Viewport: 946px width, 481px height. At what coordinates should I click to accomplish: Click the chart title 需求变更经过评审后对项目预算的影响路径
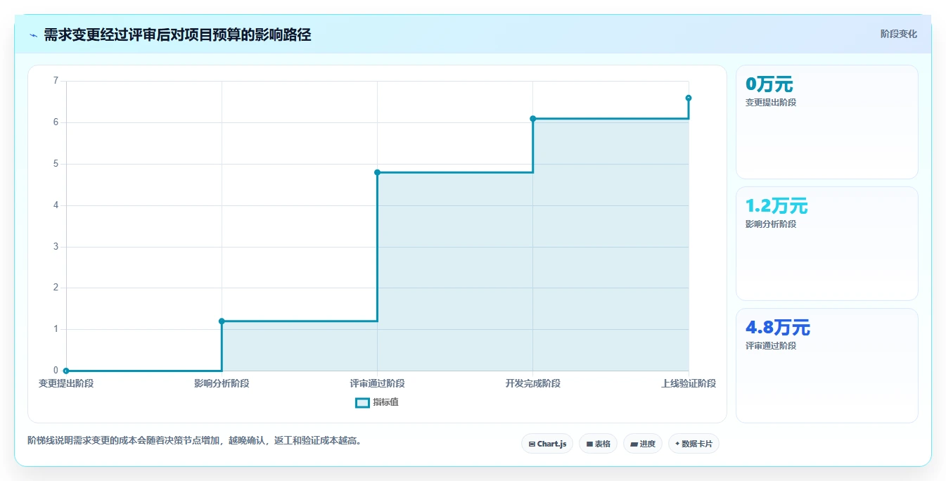pos(177,34)
